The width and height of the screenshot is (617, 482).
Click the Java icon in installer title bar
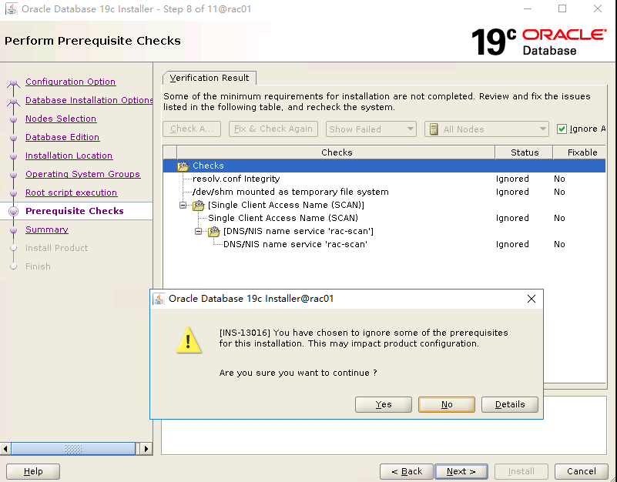pyautogui.click(x=12, y=8)
